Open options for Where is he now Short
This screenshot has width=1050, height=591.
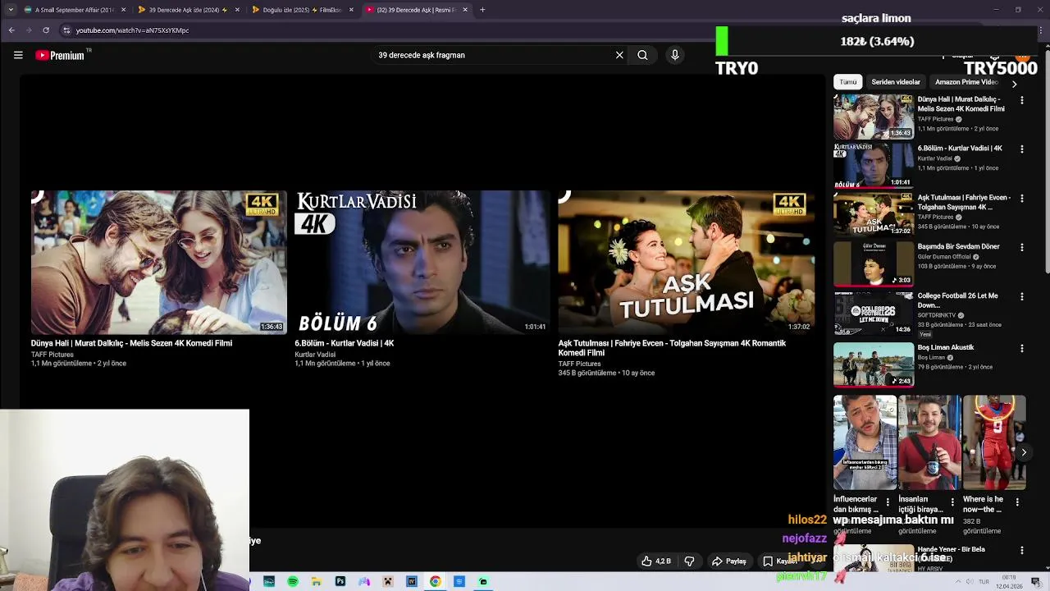[x=1017, y=502]
